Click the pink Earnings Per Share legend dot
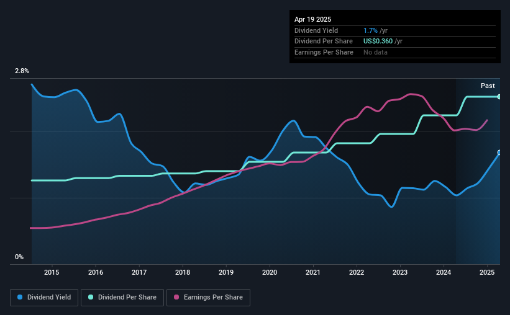Screen dimensions: 510x315 176,297
